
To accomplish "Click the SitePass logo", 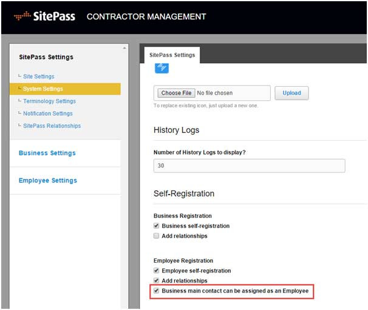I will pos(44,16).
